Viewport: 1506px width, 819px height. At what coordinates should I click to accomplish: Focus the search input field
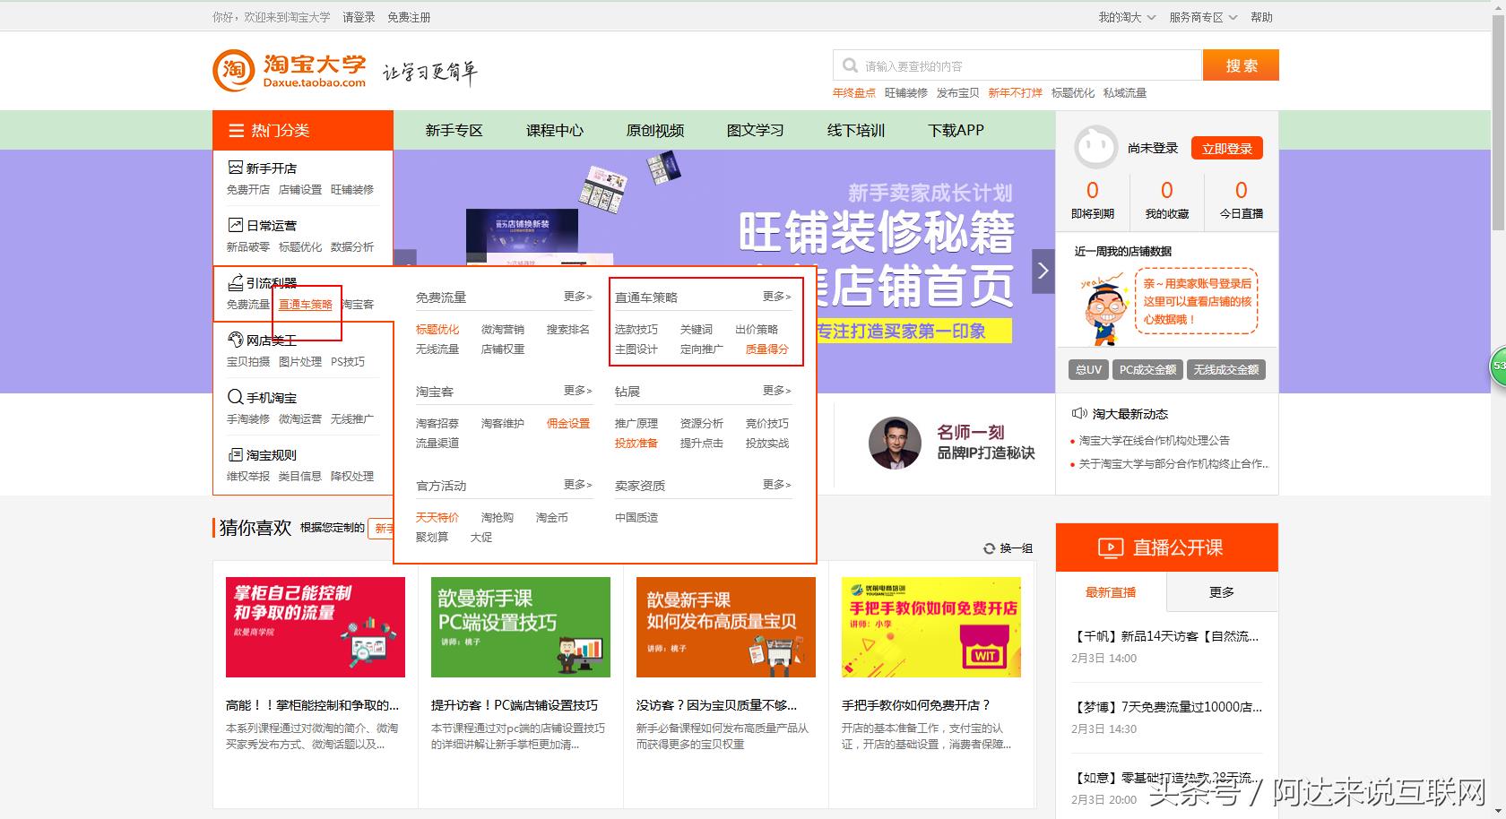[x=1017, y=65]
